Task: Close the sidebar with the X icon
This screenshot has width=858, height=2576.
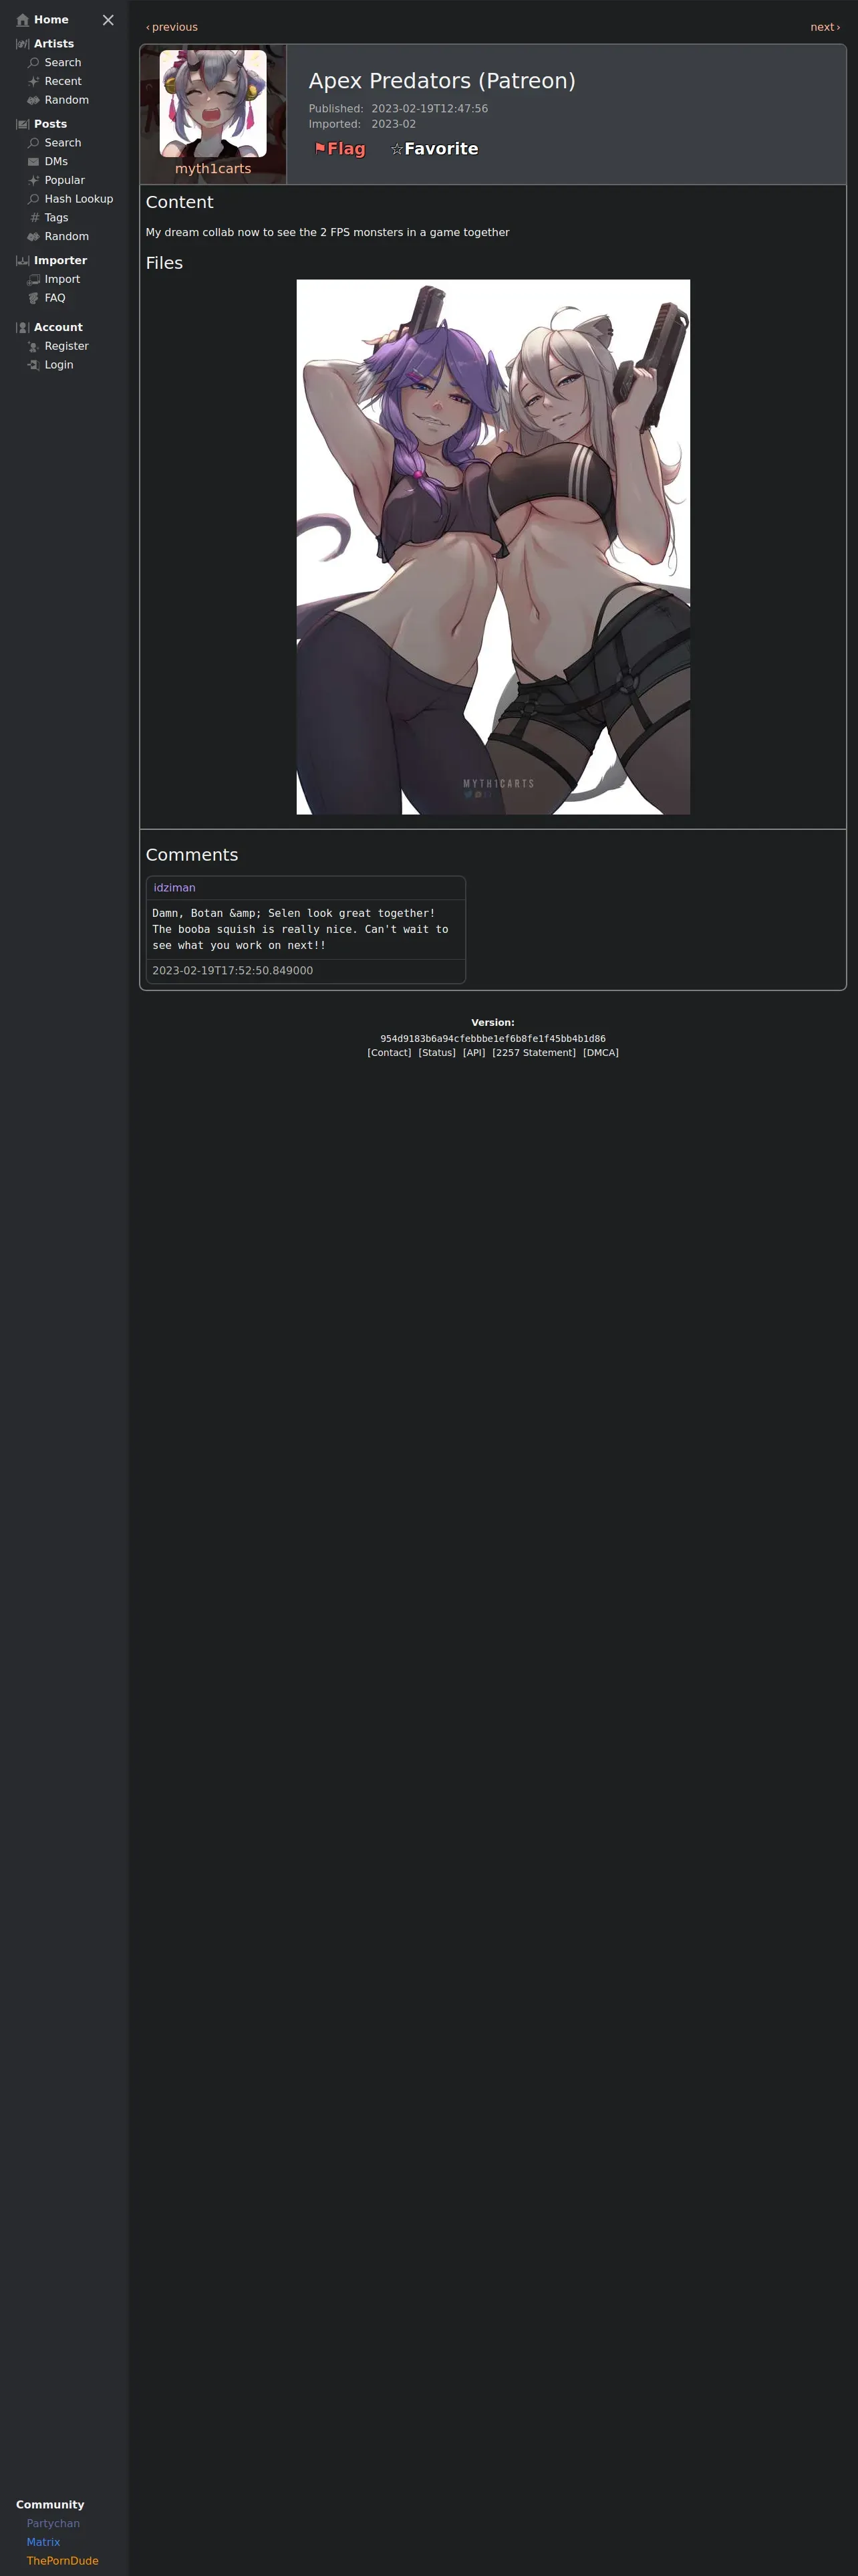Action: coord(108,20)
